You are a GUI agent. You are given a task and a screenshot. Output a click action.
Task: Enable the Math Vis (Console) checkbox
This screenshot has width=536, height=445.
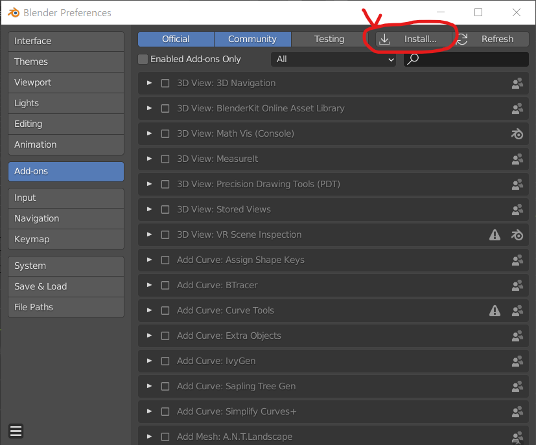click(x=165, y=134)
